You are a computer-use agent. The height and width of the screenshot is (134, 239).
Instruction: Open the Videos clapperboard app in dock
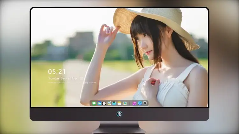(114, 103)
